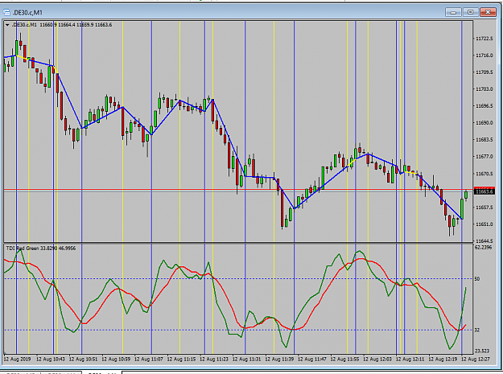503x374 pixels.
Task: Click the 11696.5 price scale label
Action: click(x=484, y=105)
